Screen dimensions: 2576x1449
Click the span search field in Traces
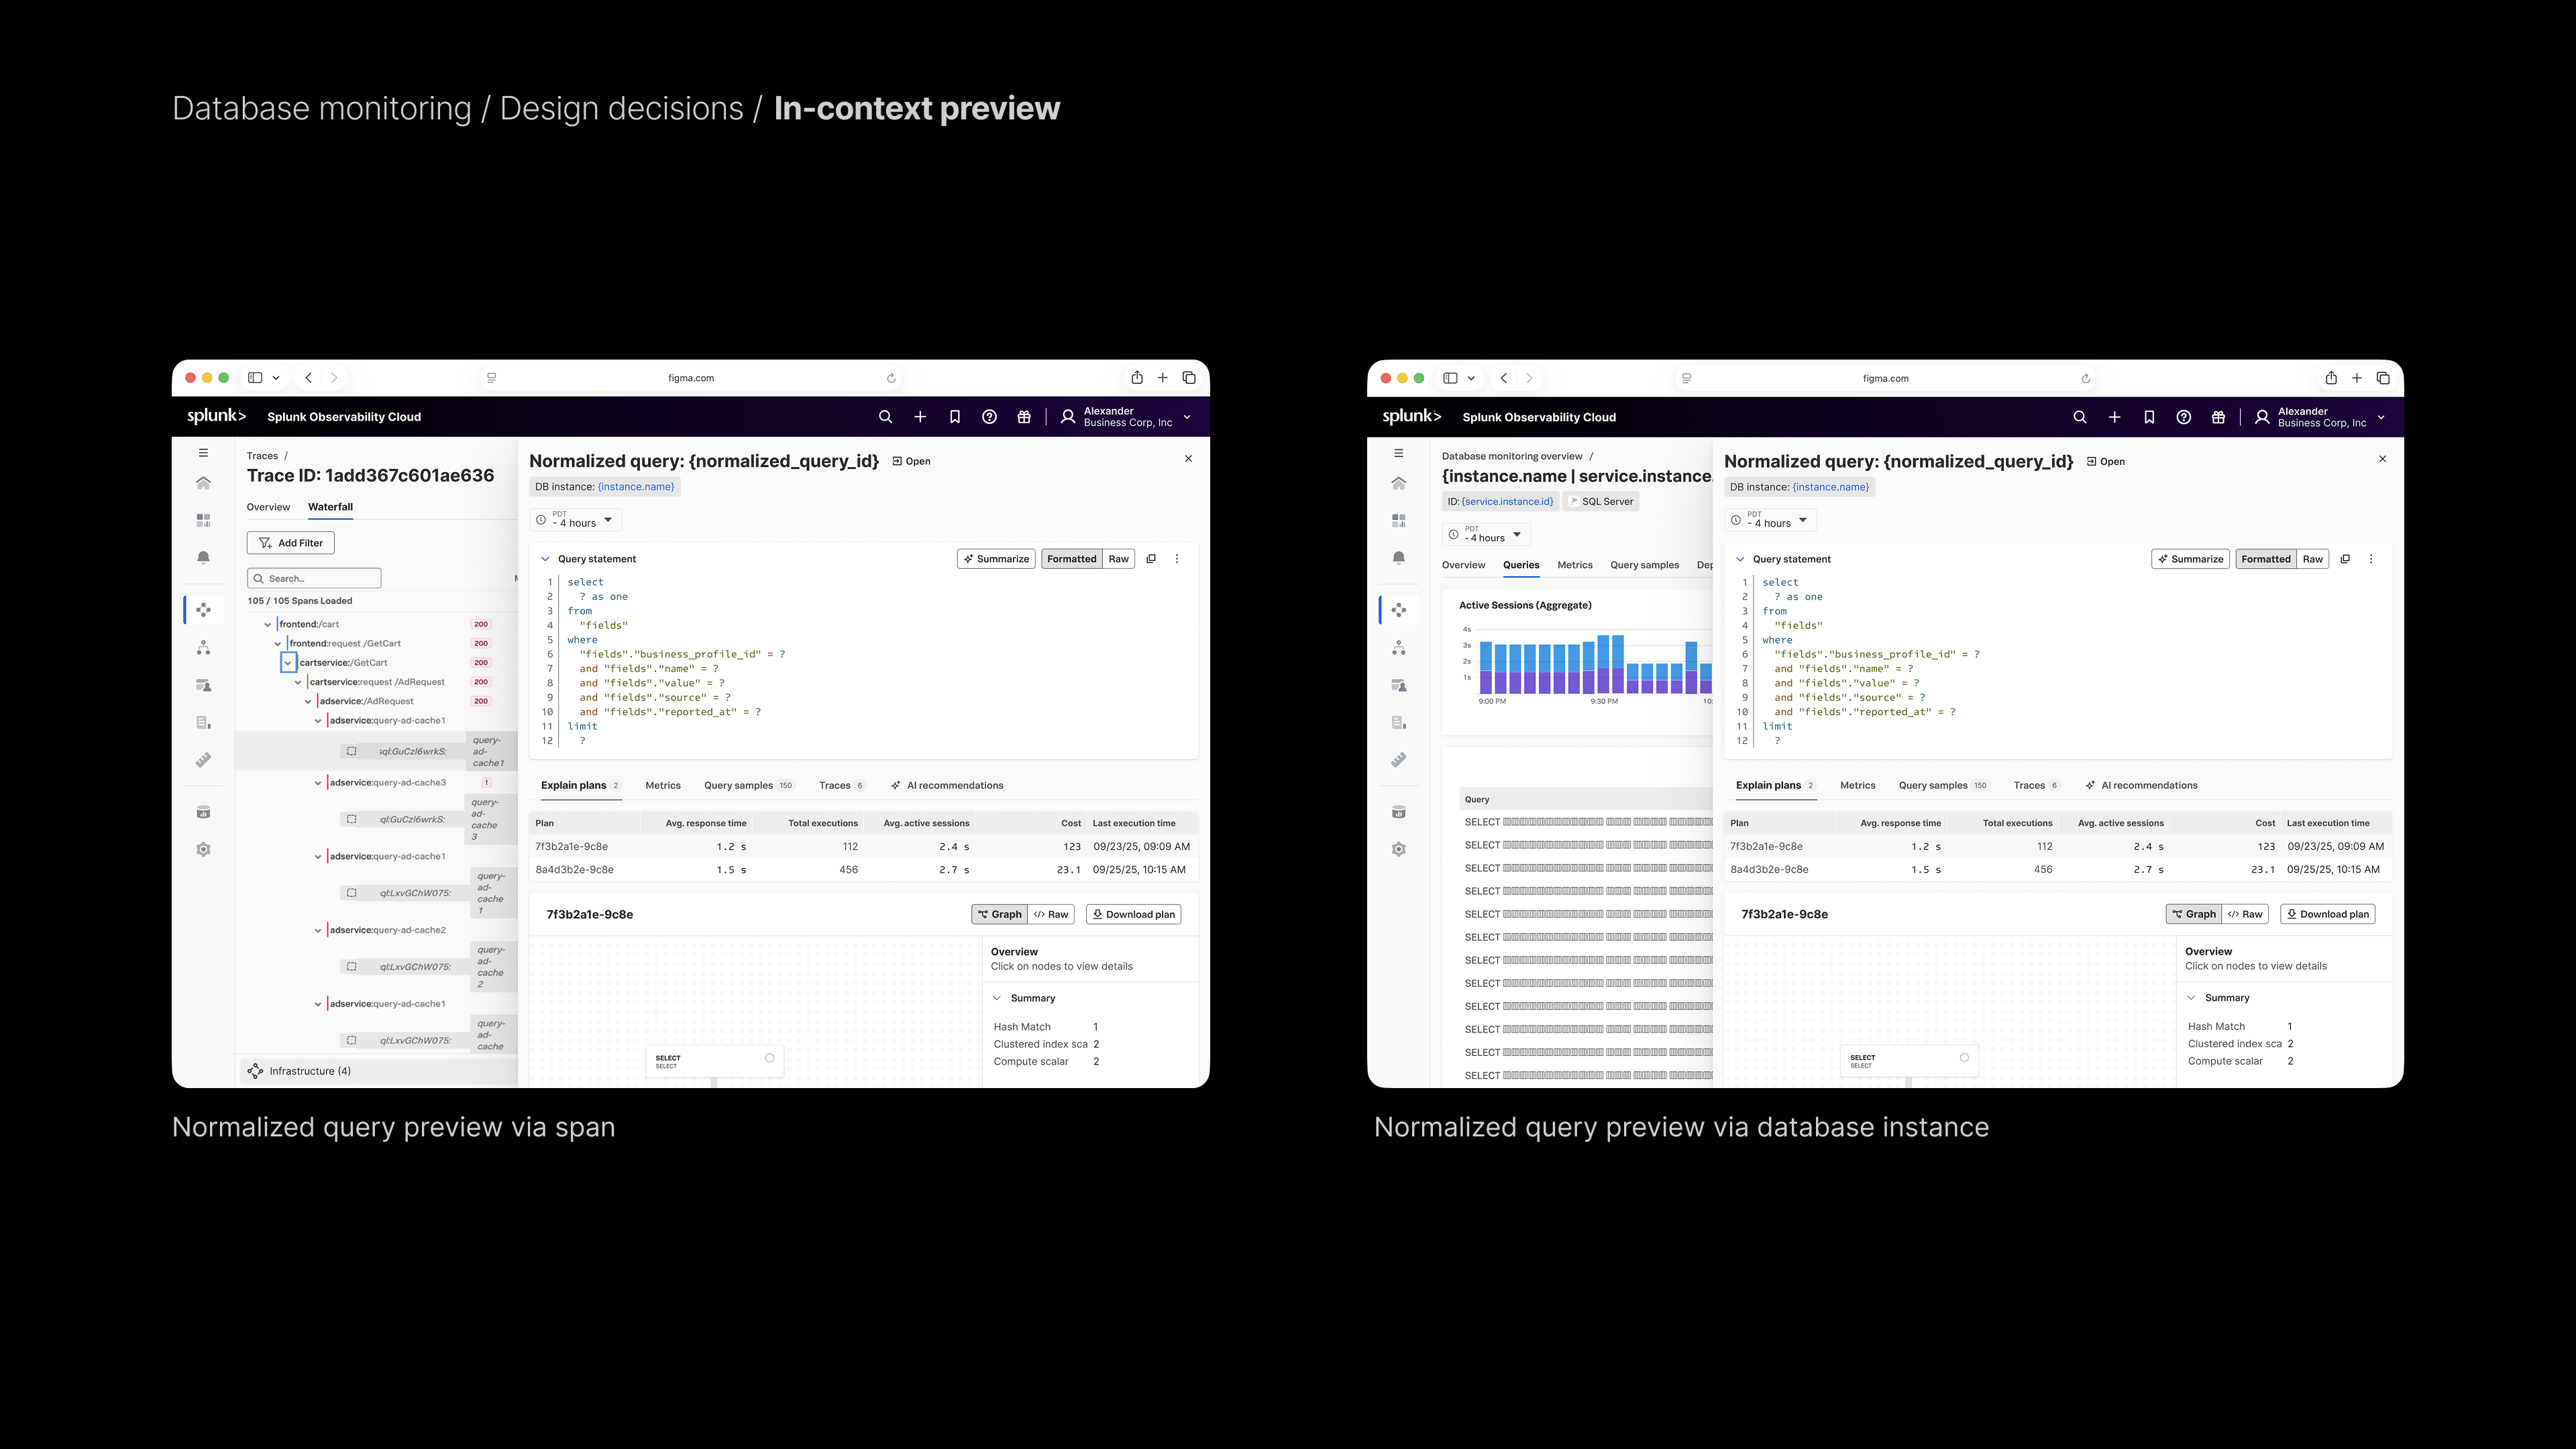pyautogui.click(x=314, y=578)
